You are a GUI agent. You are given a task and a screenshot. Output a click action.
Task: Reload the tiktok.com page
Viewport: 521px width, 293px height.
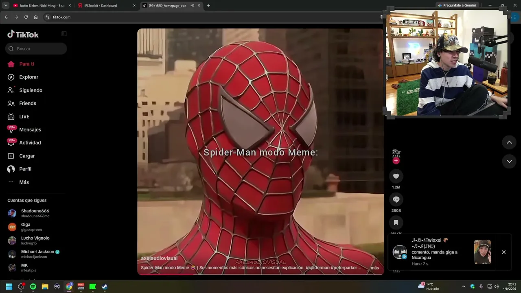coord(26,17)
